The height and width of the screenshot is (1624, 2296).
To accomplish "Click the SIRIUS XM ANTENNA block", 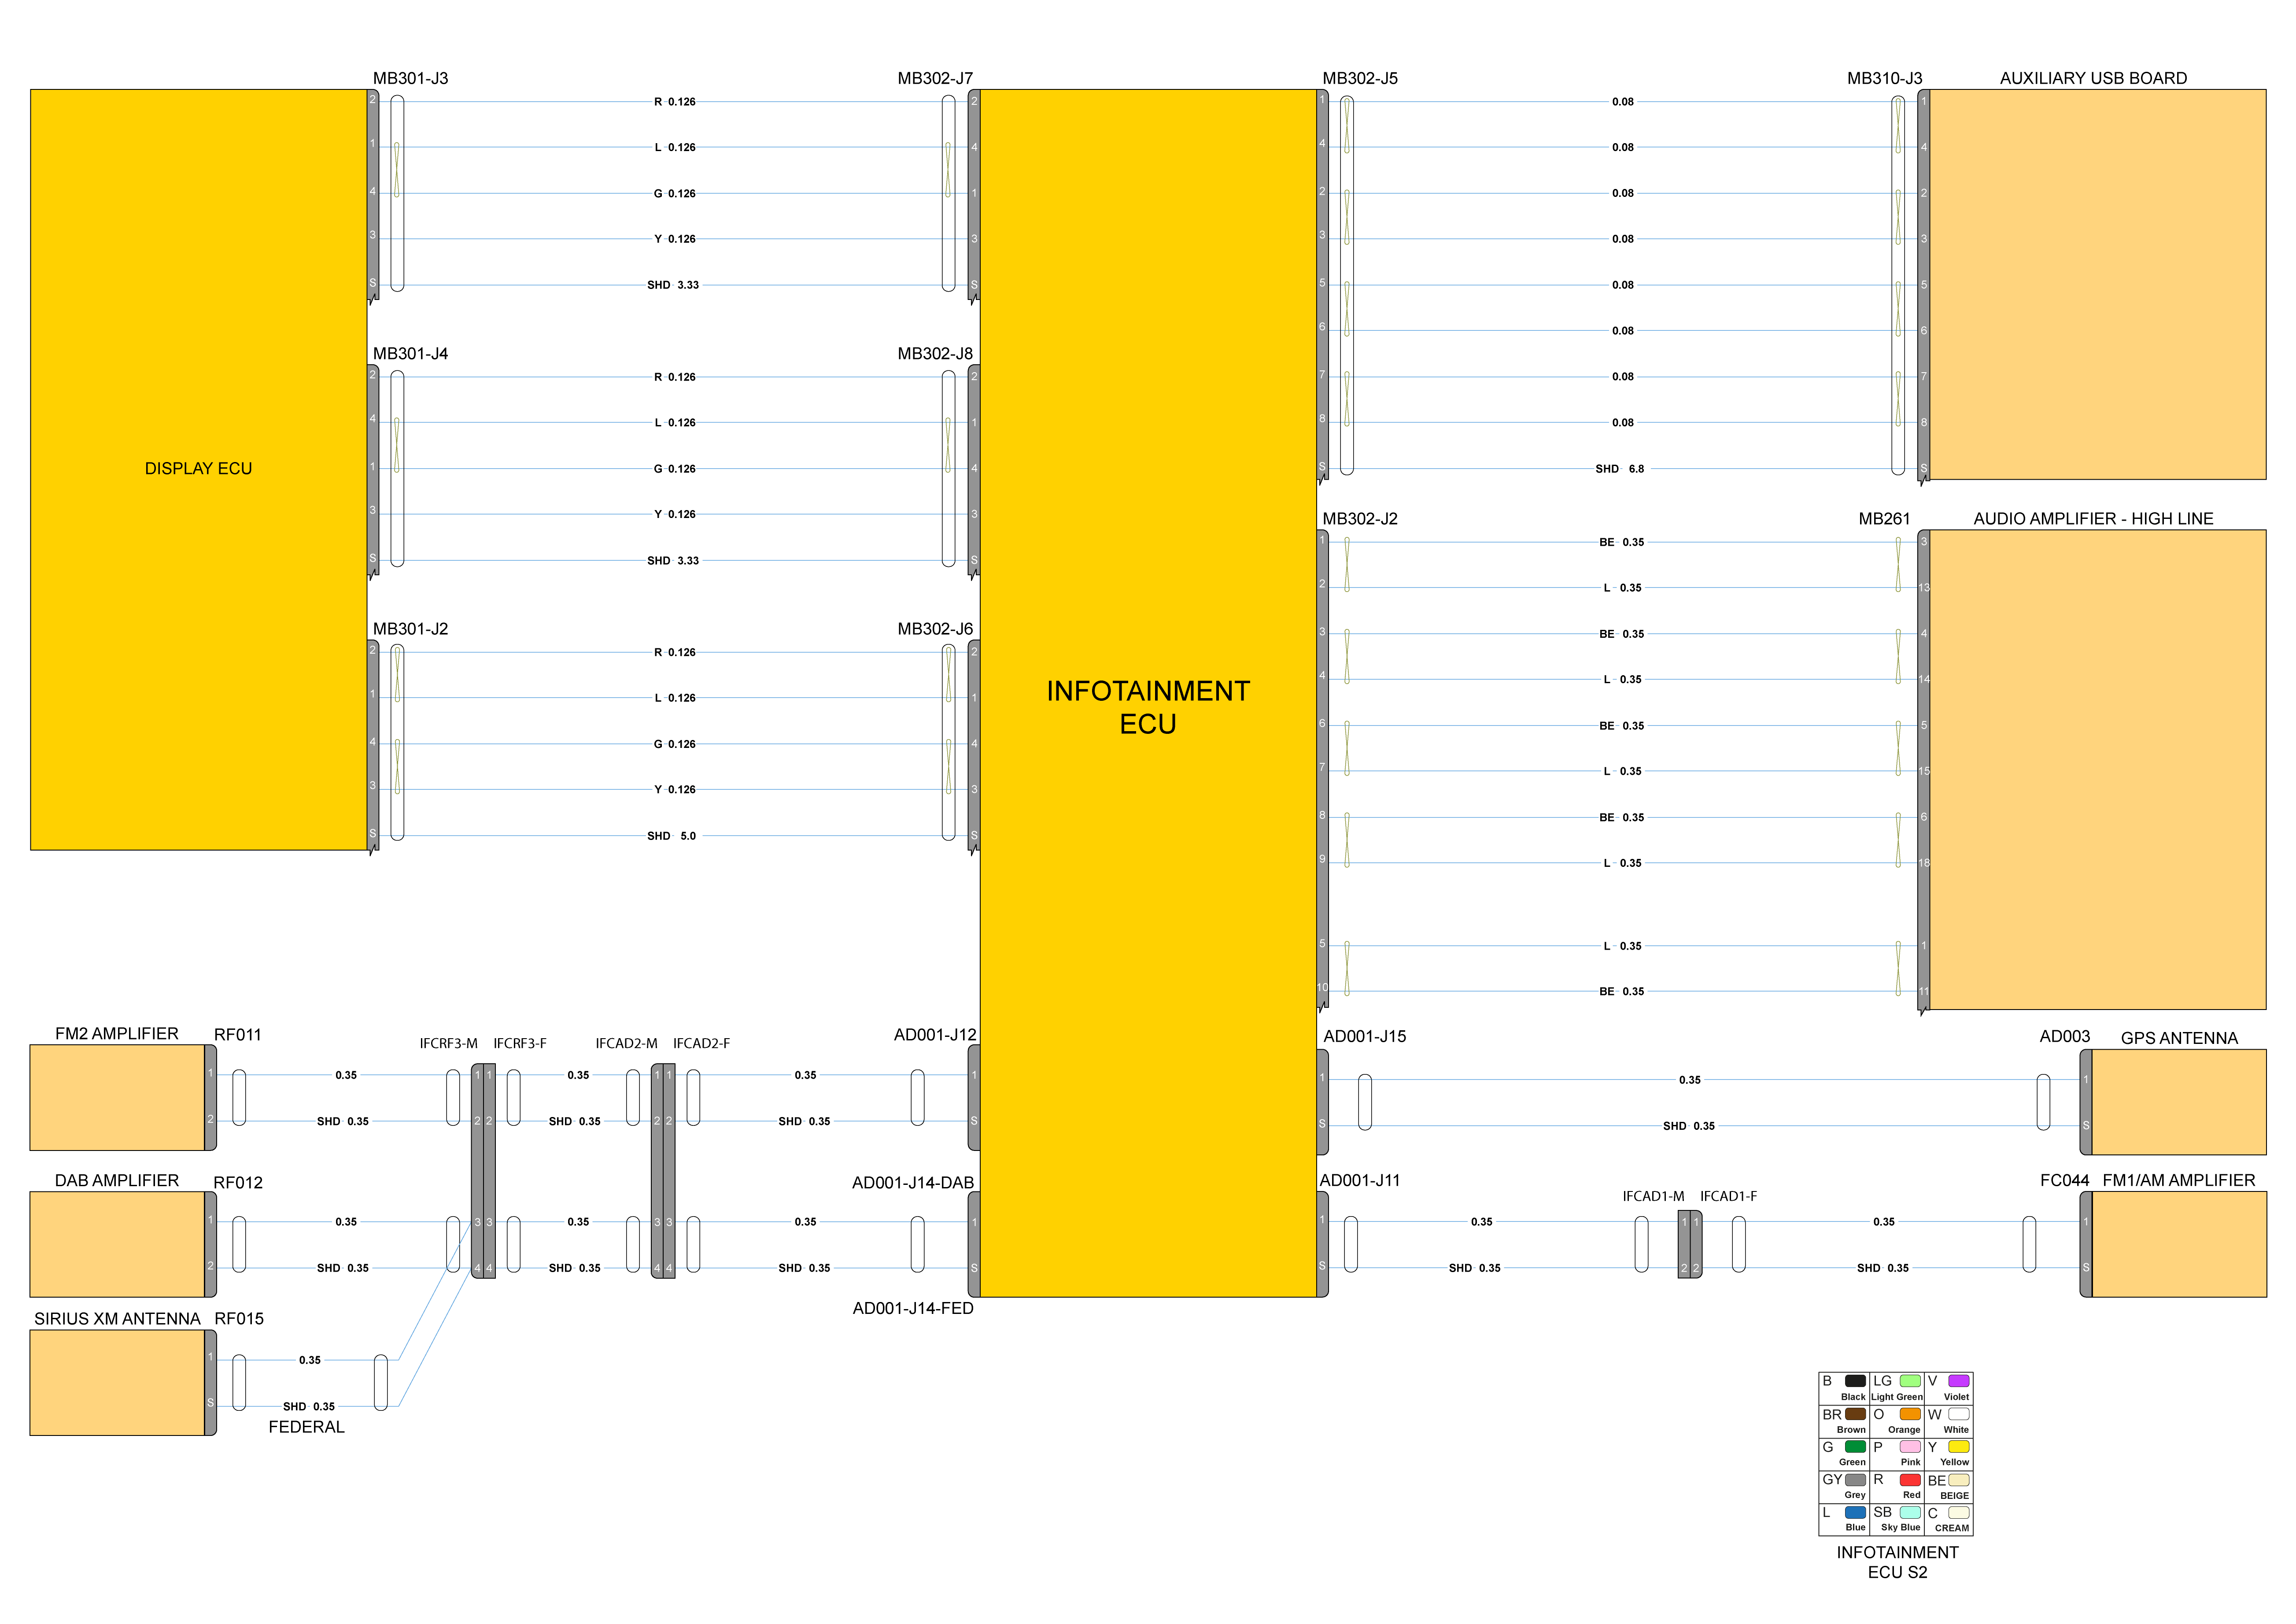I will point(117,1382).
